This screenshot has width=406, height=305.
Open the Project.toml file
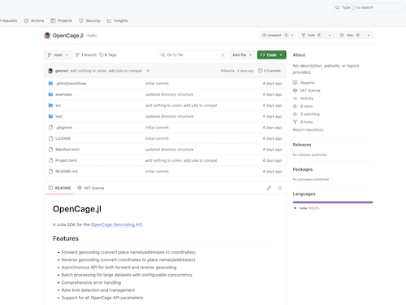(66, 160)
